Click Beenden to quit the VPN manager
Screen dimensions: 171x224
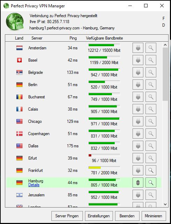(x=127, y=216)
